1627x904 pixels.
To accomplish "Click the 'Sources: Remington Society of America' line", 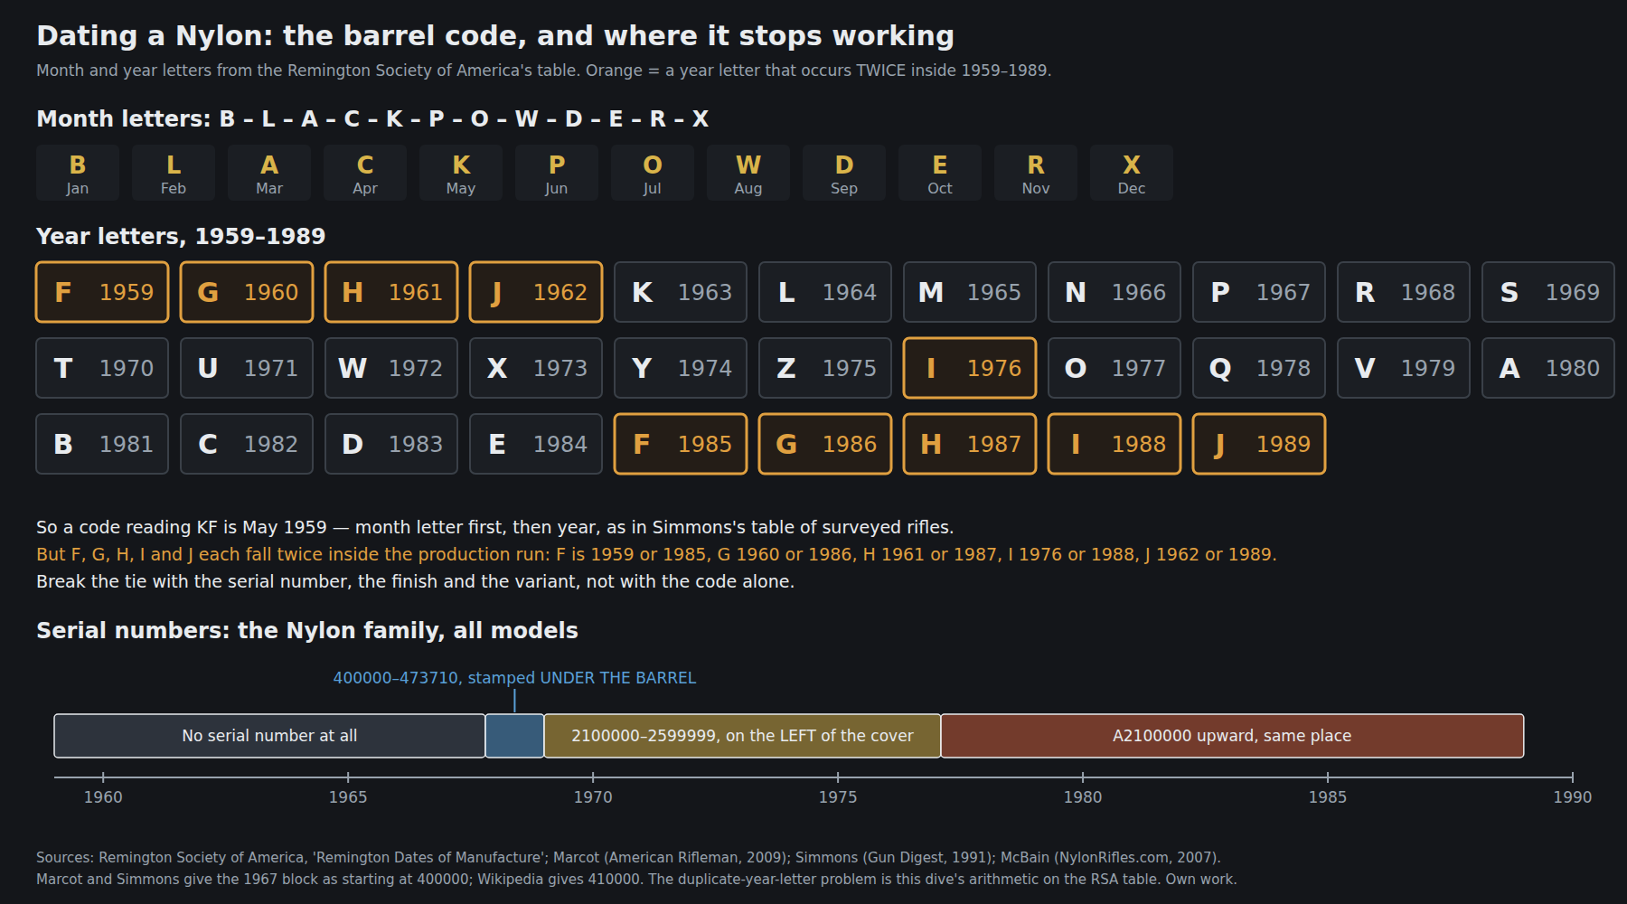I will coord(628,857).
